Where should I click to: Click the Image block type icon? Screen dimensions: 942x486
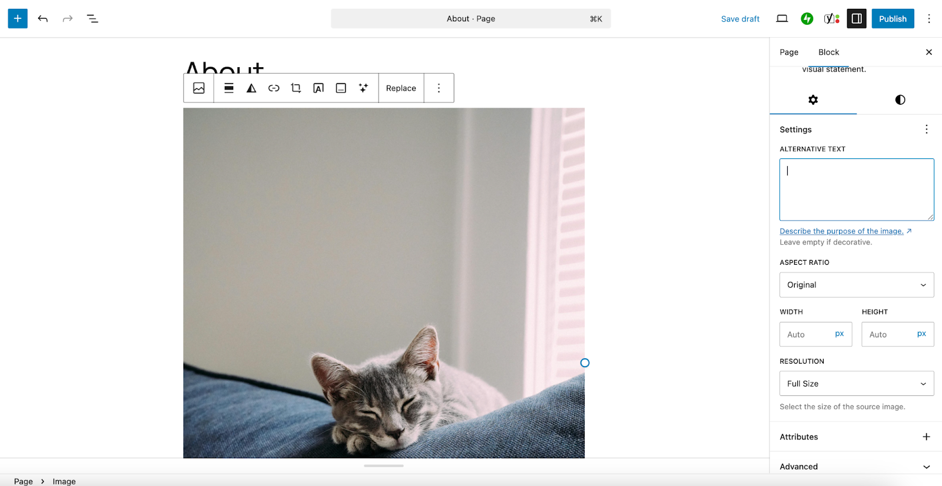pos(199,88)
